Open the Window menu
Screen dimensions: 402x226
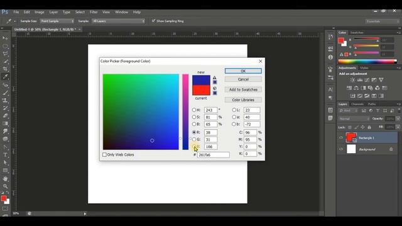pos(121,12)
